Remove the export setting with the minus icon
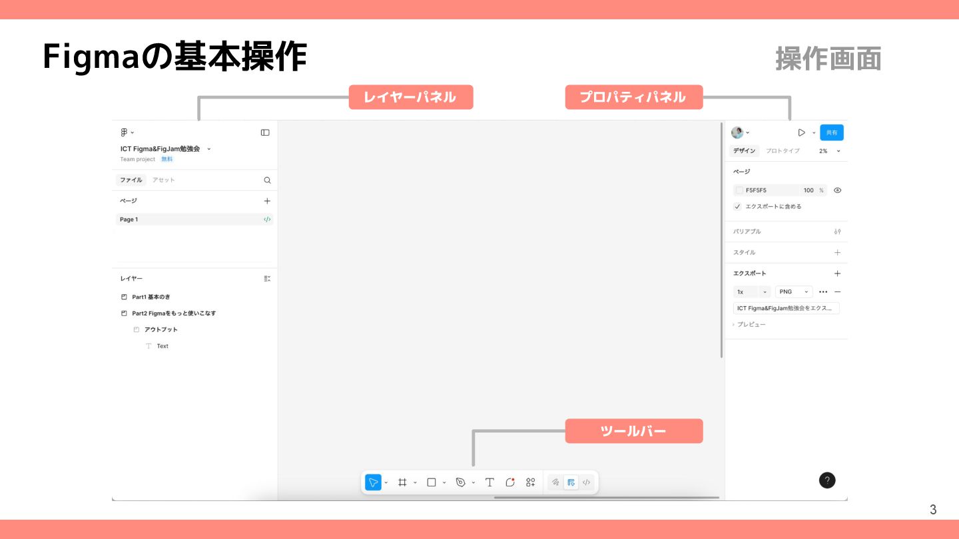959x539 pixels. point(837,292)
